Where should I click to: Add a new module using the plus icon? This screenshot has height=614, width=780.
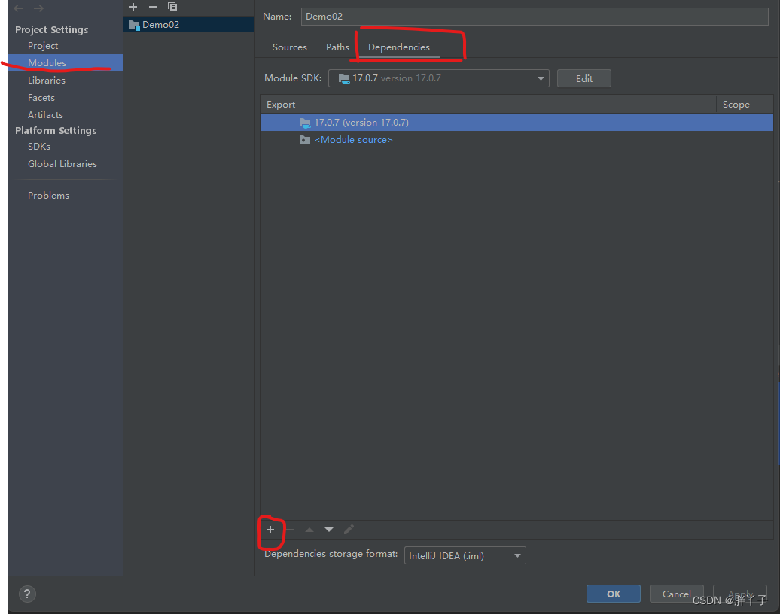133,7
